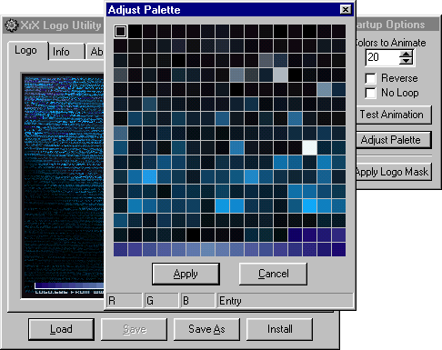The width and height of the screenshot is (442, 350).
Task: Click the Apply button in Adjust Palette
Action: click(x=186, y=274)
